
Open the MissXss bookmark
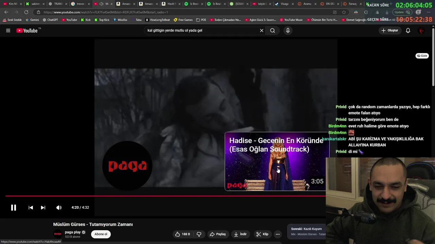point(120,20)
